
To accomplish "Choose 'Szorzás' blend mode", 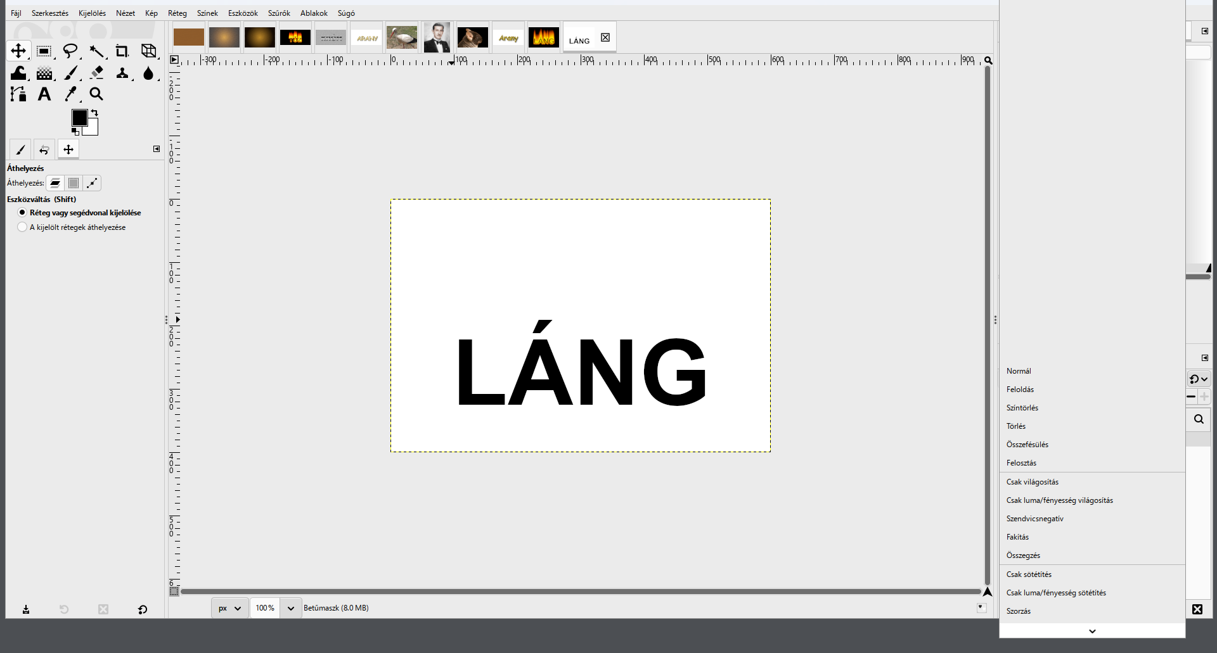I will pos(1092,611).
